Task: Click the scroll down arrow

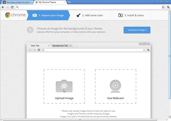Action: (170, 117)
